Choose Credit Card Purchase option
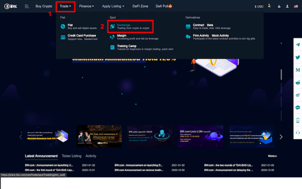 point(83,37)
